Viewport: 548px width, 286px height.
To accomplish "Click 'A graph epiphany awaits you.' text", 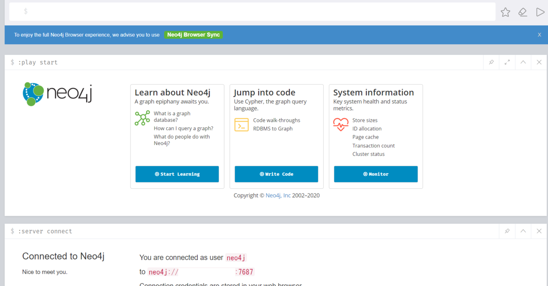I will pyautogui.click(x=172, y=102).
